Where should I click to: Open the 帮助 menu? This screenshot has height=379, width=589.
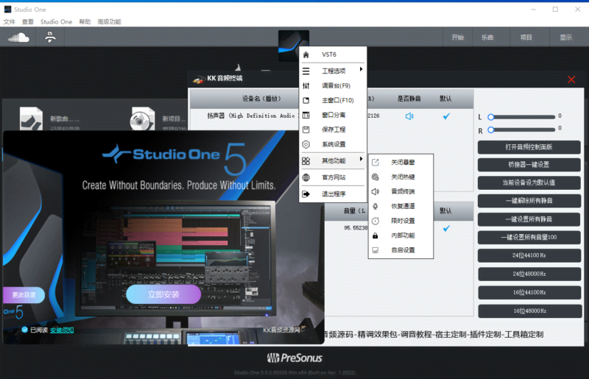point(85,22)
